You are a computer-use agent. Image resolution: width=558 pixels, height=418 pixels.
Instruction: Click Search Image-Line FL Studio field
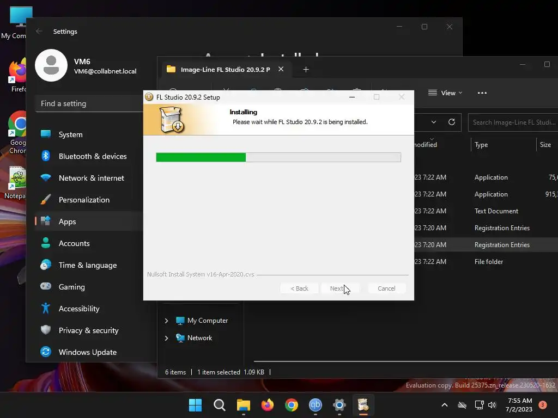click(x=513, y=122)
